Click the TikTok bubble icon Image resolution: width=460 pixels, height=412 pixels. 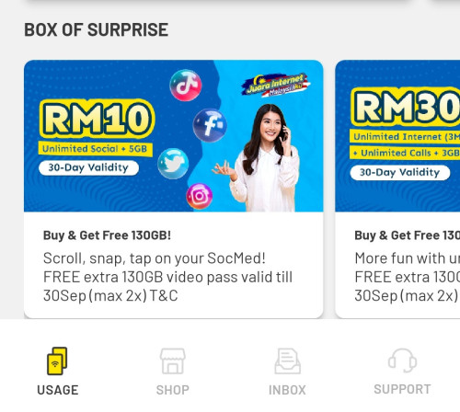[x=186, y=86]
